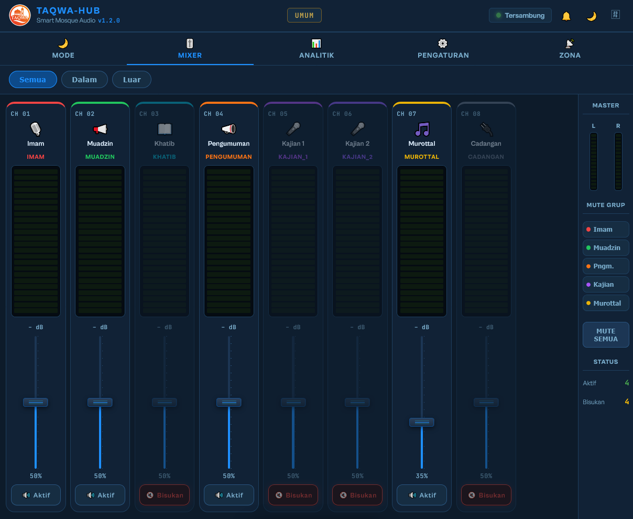
Task: Click the moon icon above MODE tab
Action: 63,44
